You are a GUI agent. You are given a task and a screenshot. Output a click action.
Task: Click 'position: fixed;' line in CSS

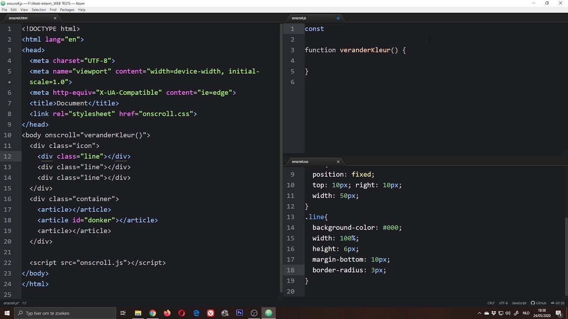(343, 175)
